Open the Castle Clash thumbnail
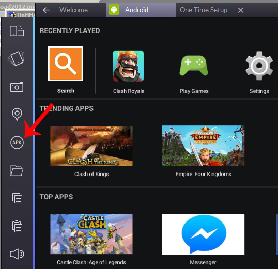This screenshot has height=269, width=278. 91,234
